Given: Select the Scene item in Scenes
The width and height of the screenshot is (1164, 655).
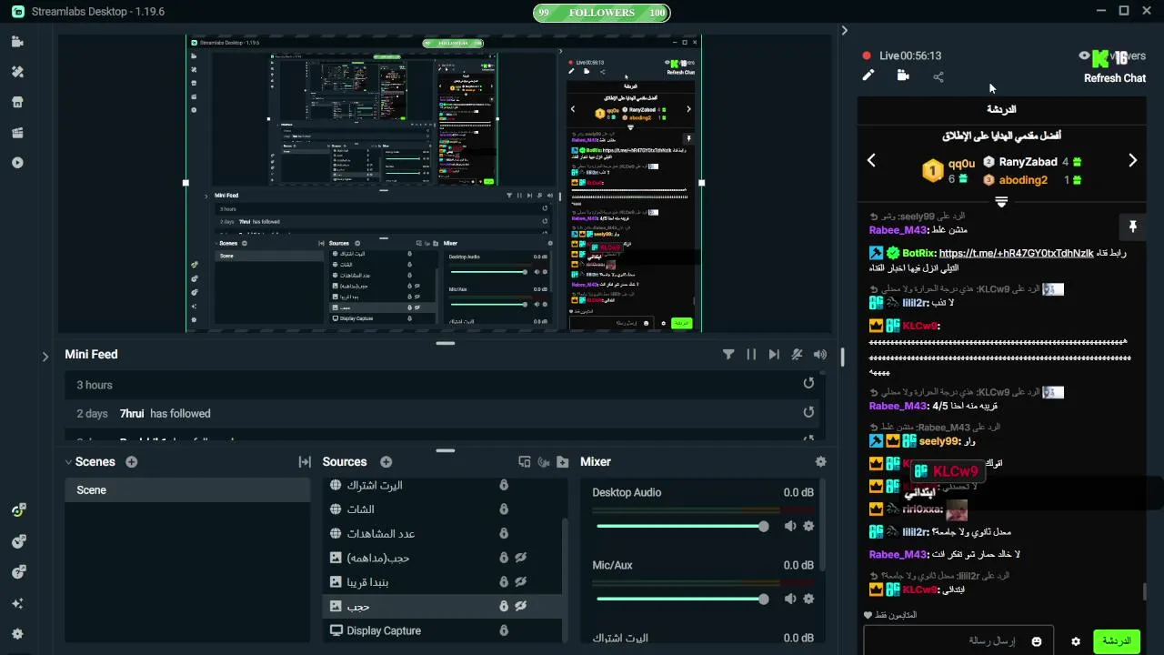Looking at the screenshot, I should (x=187, y=490).
